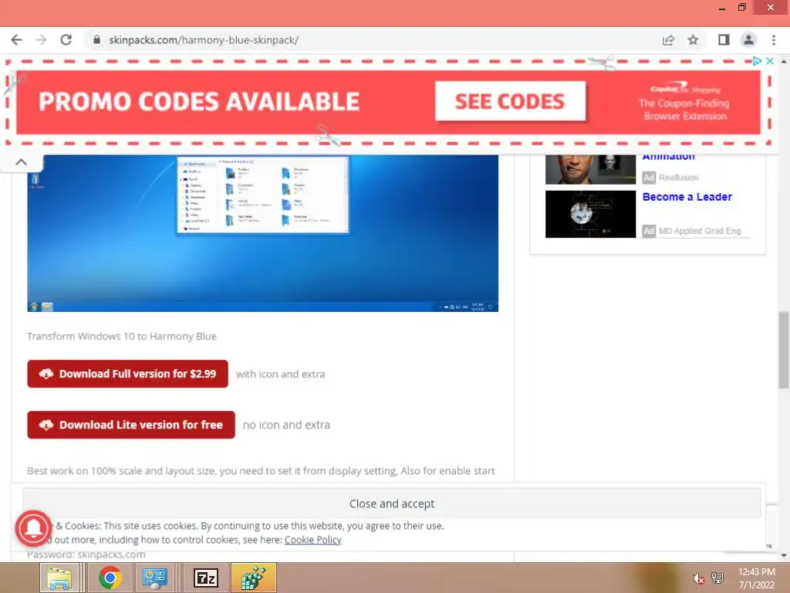
Task: Click the text 'with icon and extra'
Action: tap(281, 374)
